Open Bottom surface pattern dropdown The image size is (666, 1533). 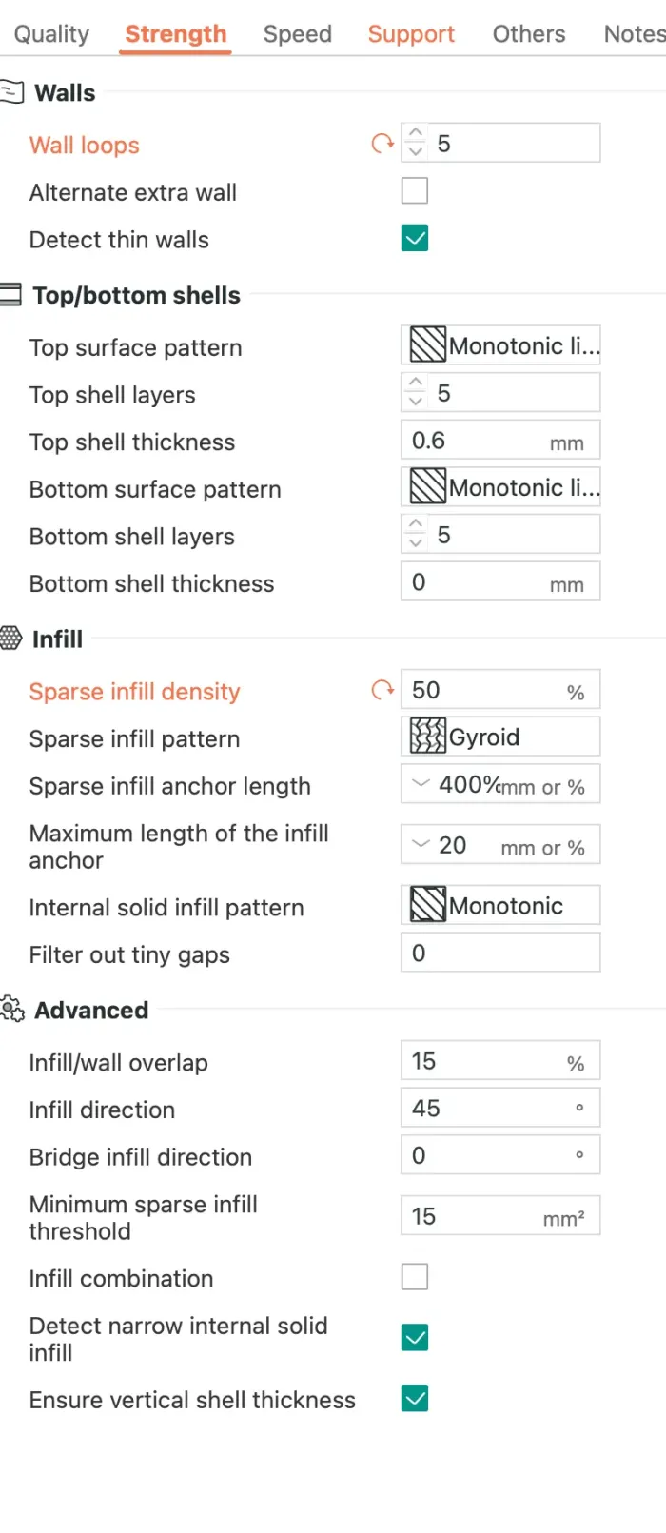tap(500, 487)
